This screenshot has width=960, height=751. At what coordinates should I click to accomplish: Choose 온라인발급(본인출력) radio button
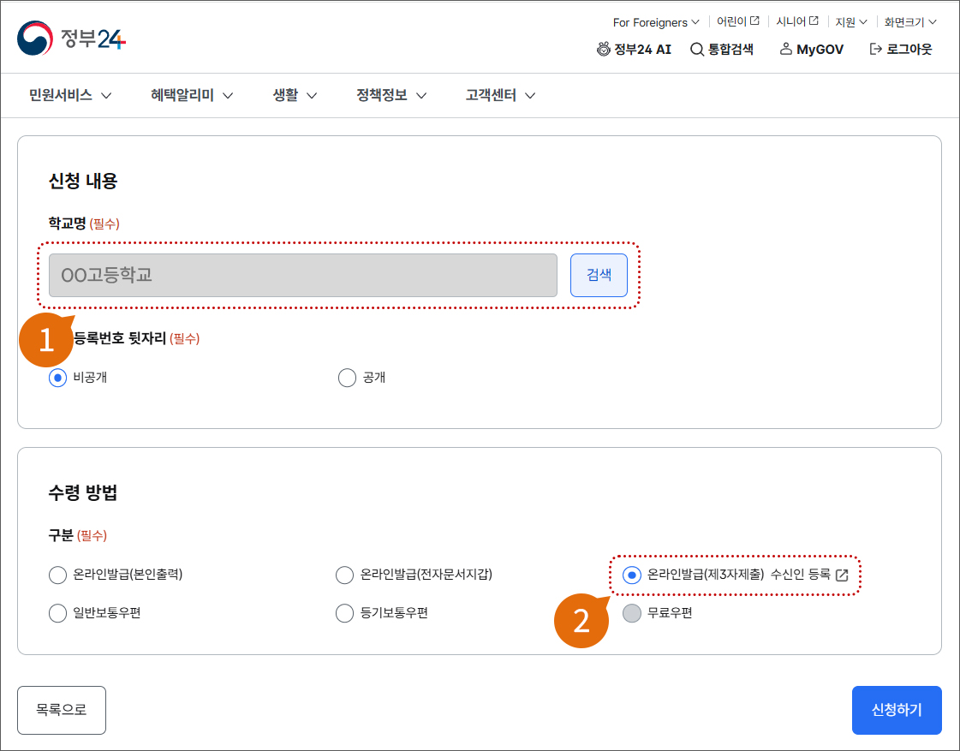[57, 575]
